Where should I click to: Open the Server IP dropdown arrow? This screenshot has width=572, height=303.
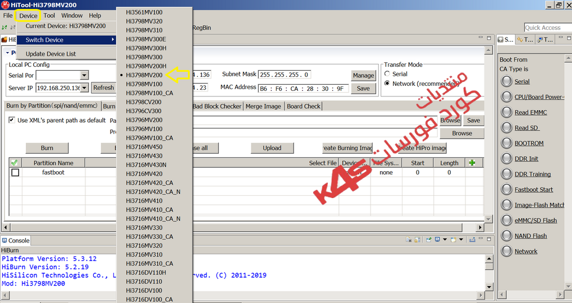click(84, 88)
